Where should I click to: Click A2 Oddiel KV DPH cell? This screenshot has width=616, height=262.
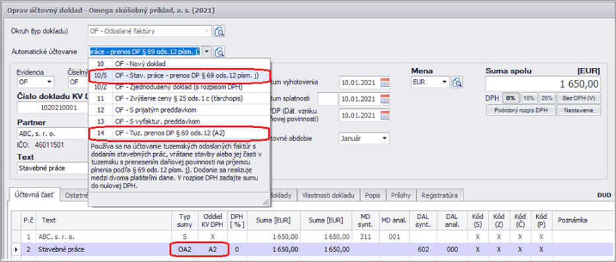[x=212, y=249]
